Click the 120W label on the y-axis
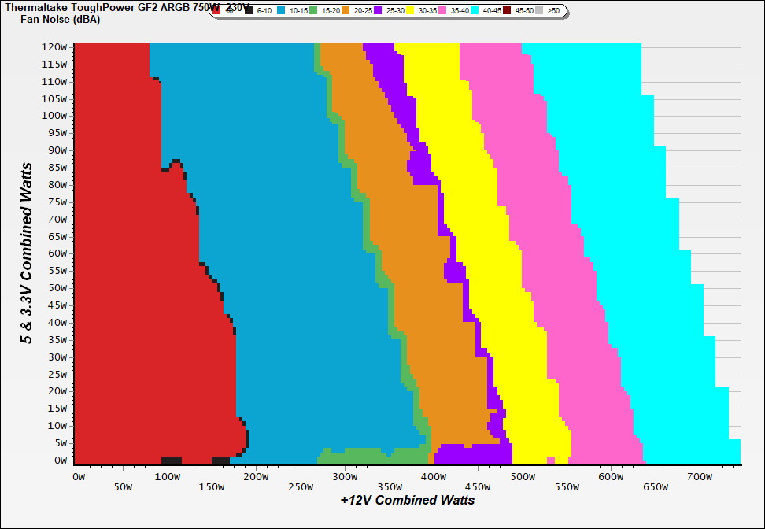The width and height of the screenshot is (765, 529). point(54,46)
